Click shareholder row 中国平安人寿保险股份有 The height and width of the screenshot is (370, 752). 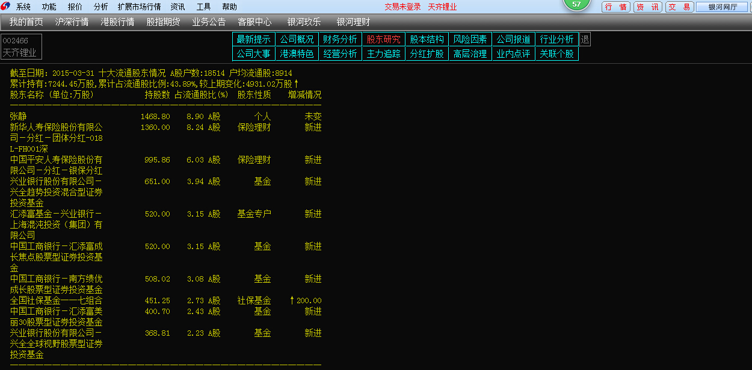click(x=57, y=160)
